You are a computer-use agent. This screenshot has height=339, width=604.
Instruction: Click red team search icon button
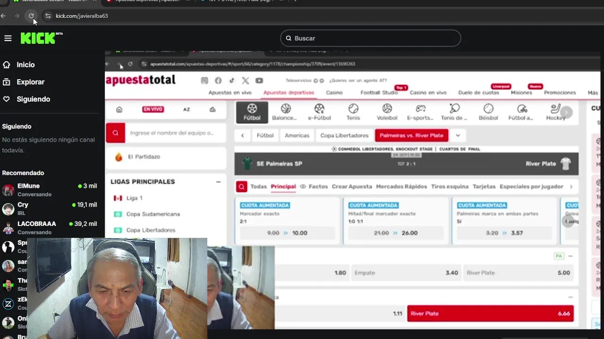point(116,133)
